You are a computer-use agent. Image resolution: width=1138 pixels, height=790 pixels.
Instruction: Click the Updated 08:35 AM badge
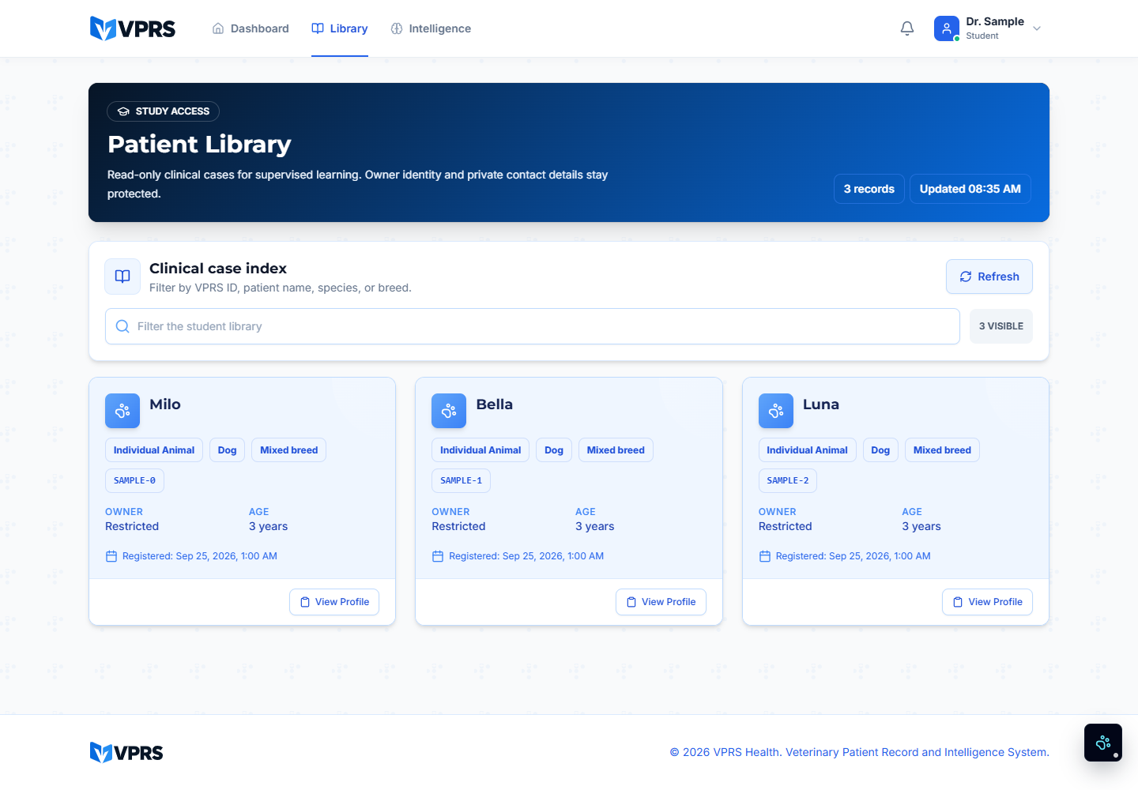(970, 189)
